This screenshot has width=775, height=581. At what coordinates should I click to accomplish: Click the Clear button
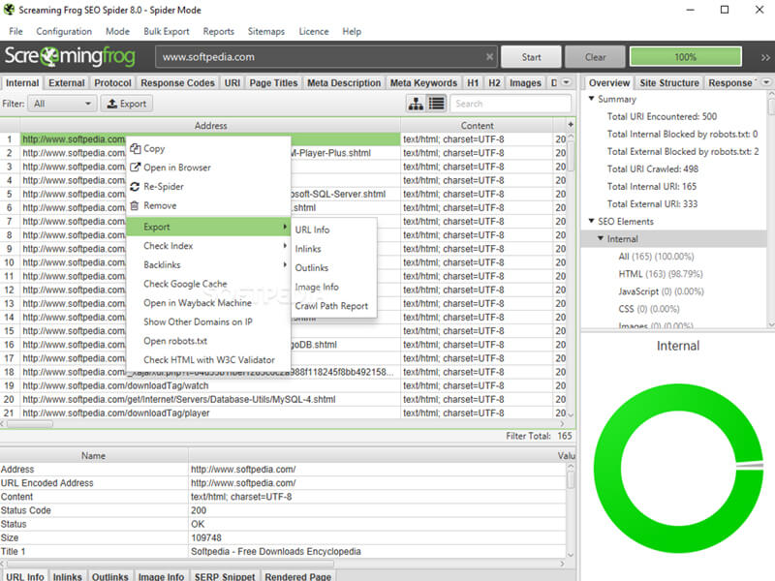pos(596,57)
